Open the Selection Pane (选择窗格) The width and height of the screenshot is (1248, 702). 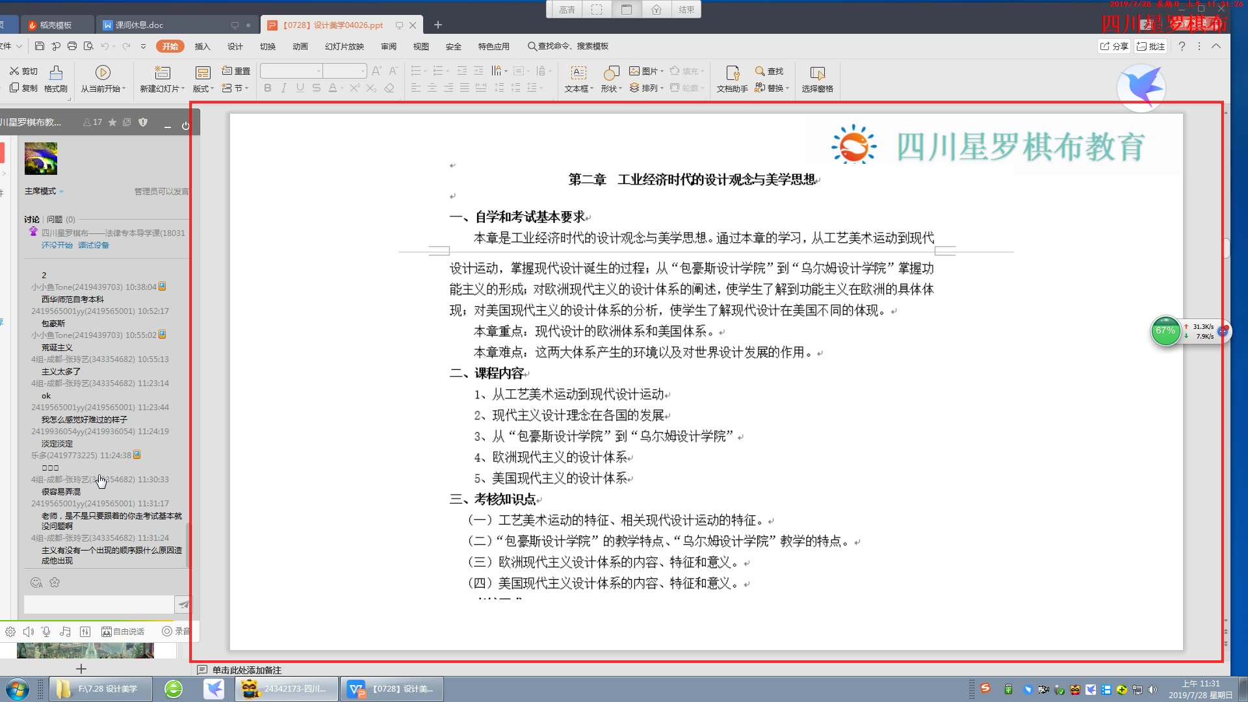(x=817, y=73)
